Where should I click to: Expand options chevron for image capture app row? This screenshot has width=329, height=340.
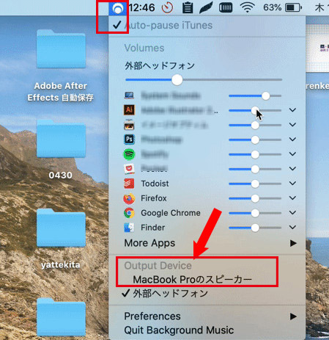[292, 125]
